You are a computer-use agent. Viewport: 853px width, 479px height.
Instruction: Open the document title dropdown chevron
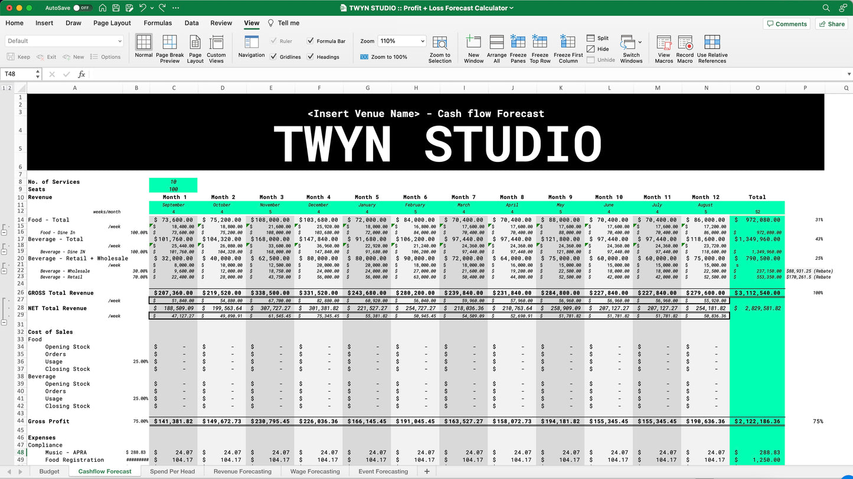(x=511, y=8)
